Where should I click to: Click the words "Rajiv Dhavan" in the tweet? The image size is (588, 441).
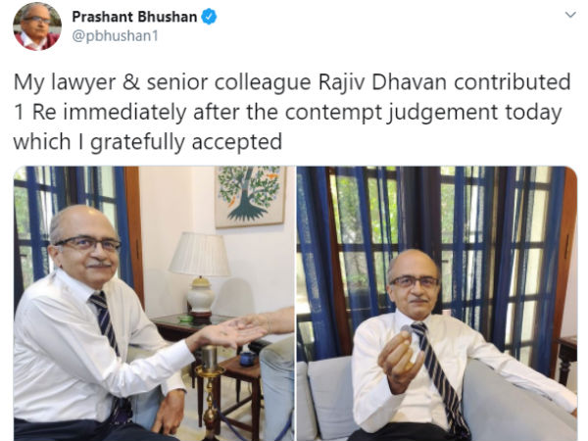tap(382, 82)
